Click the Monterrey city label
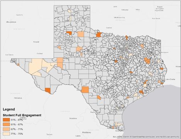The width and height of the screenshot is (181, 139). click(x=87, y=132)
